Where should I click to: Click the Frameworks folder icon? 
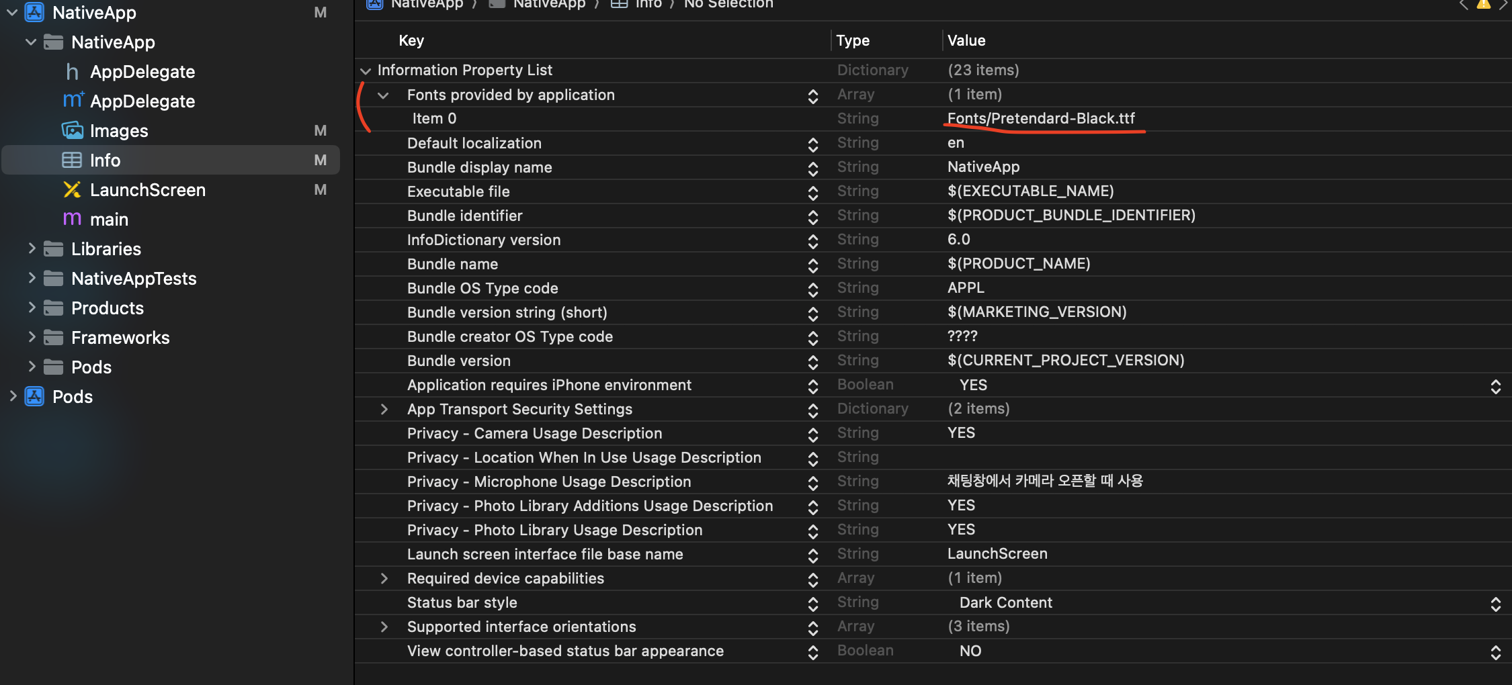click(53, 337)
